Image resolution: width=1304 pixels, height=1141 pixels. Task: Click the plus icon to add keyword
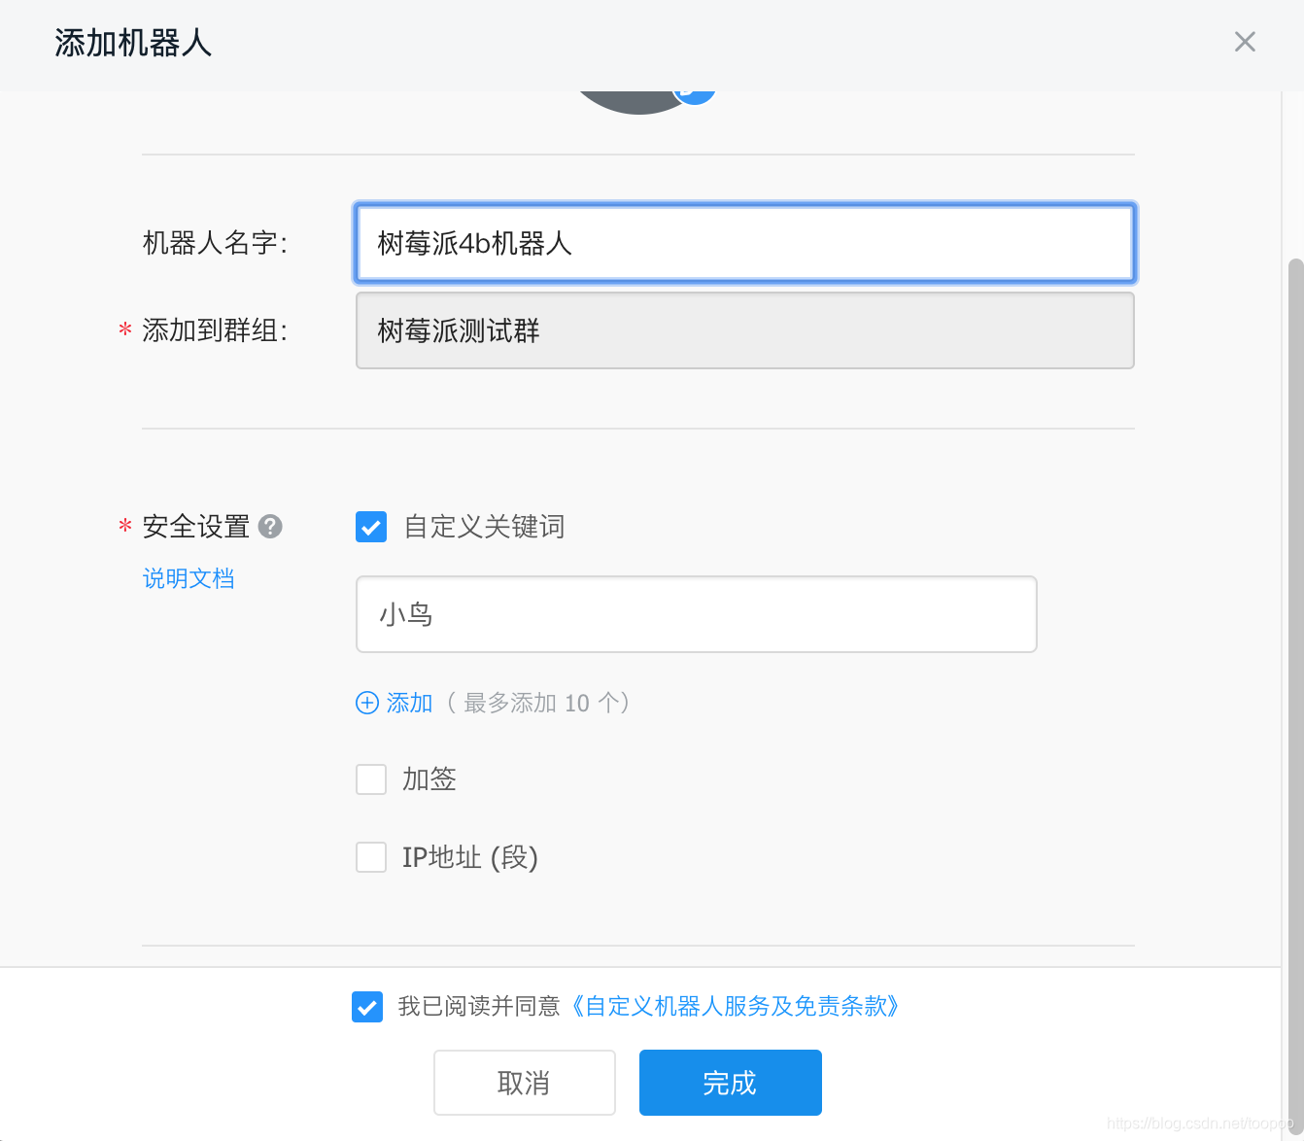pyautogui.click(x=367, y=703)
